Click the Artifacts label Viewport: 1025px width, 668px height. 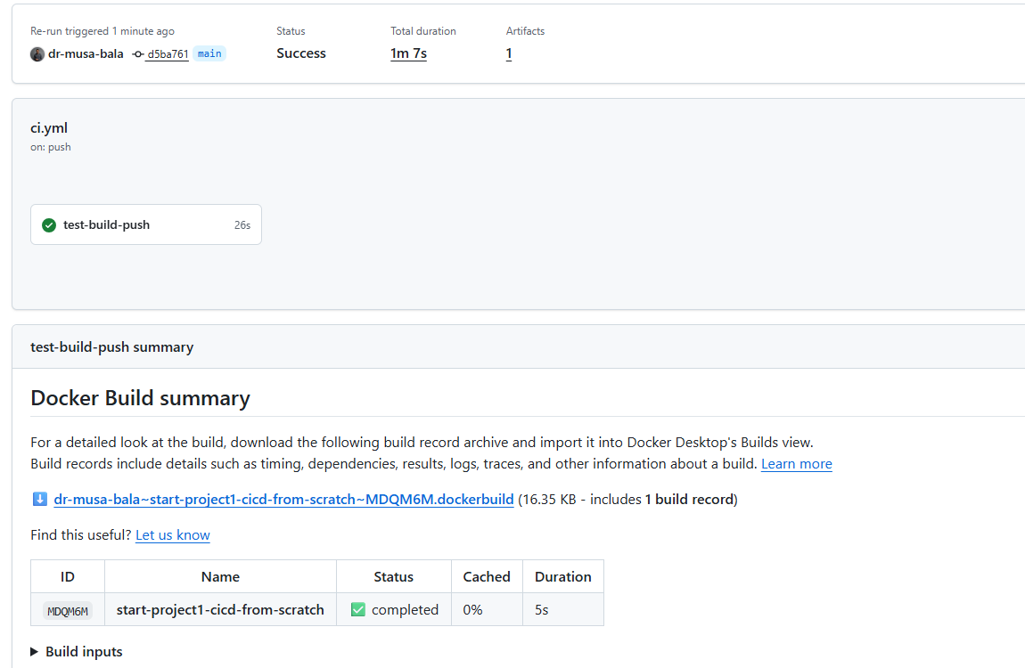tap(525, 30)
